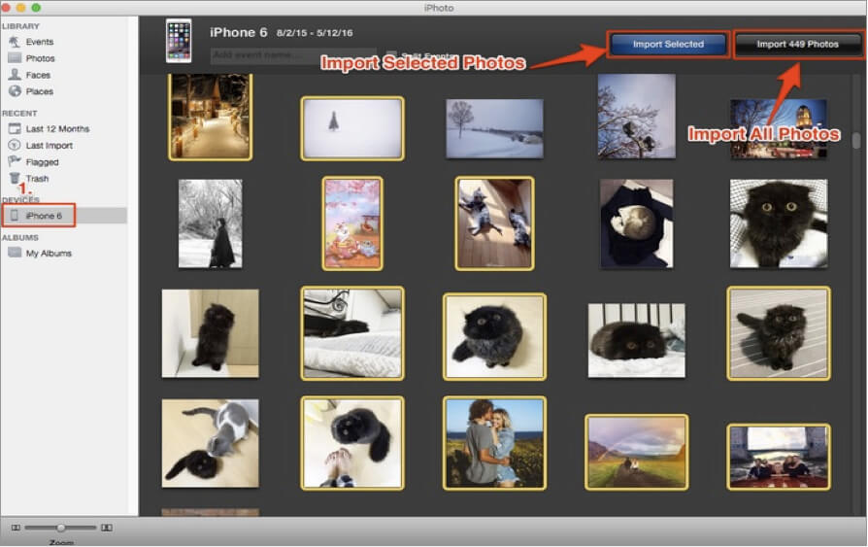Click the LIBRARY section header
Image resolution: width=868 pixels, height=547 pixels.
(x=20, y=26)
